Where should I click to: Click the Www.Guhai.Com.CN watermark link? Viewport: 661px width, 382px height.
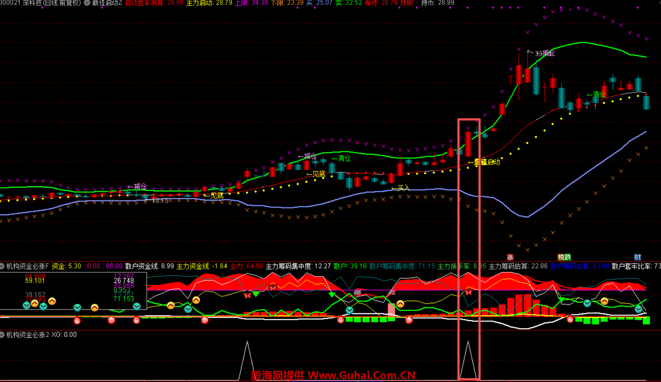pos(361,375)
